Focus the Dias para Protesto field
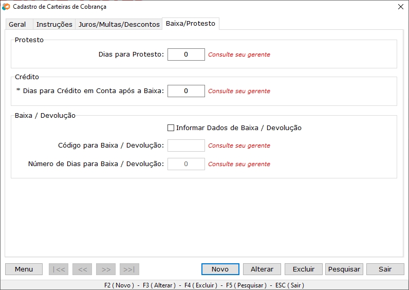 pos(186,55)
